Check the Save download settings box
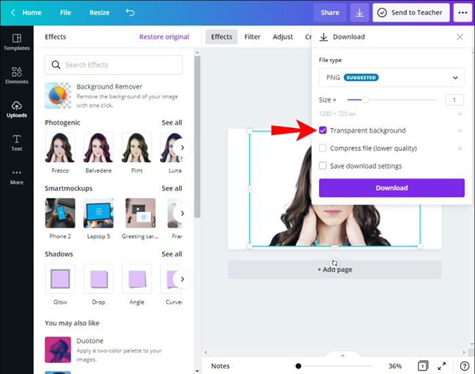This screenshot has width=475, height=374. (323, 165)
